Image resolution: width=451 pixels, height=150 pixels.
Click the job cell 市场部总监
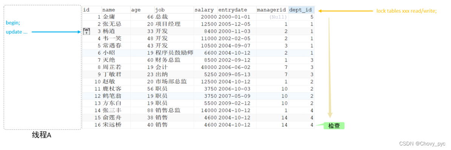click(174, 82)
